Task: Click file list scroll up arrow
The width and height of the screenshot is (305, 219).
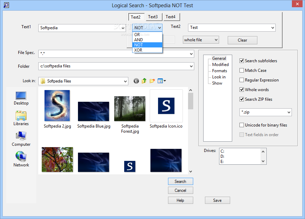Action: coord(190,90)
